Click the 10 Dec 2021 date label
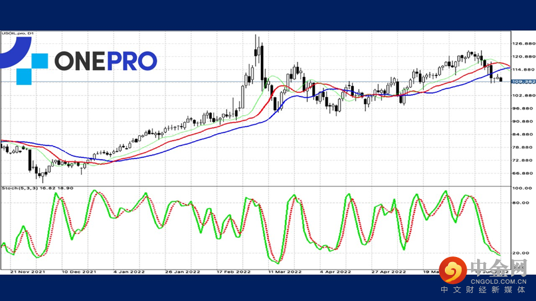 [79, 272]
